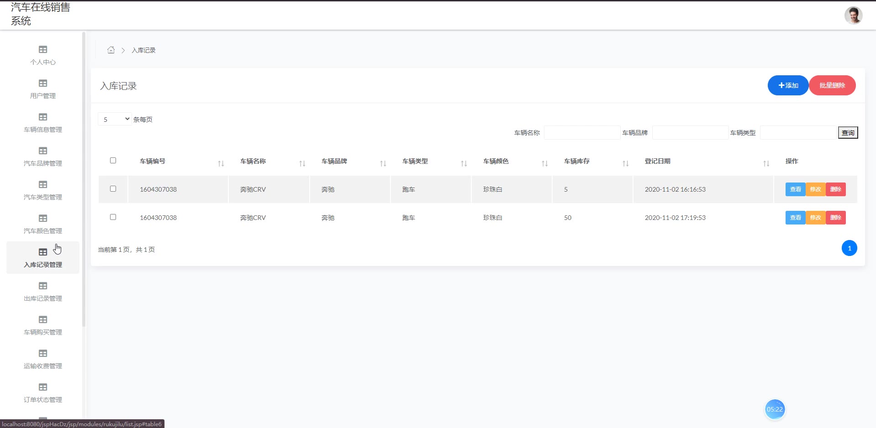Click the 汽车品牌管理 sidebar icon
Viewport: 876px width, 428px height.
pyautogui.click(x=43, y=151)
